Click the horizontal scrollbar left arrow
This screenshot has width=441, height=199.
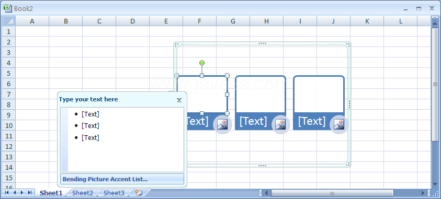click(266, 193)
